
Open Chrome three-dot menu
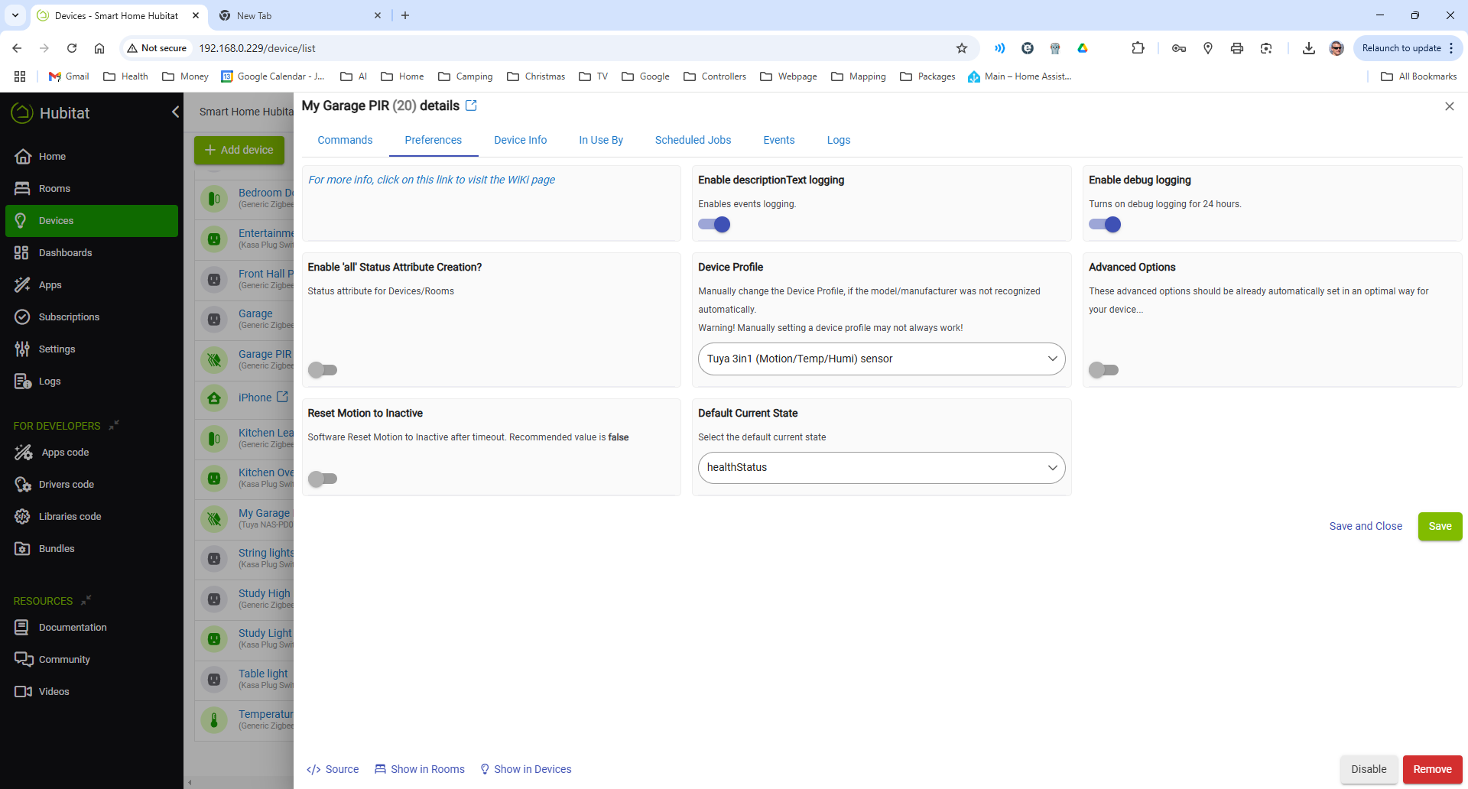[1451, 48]
